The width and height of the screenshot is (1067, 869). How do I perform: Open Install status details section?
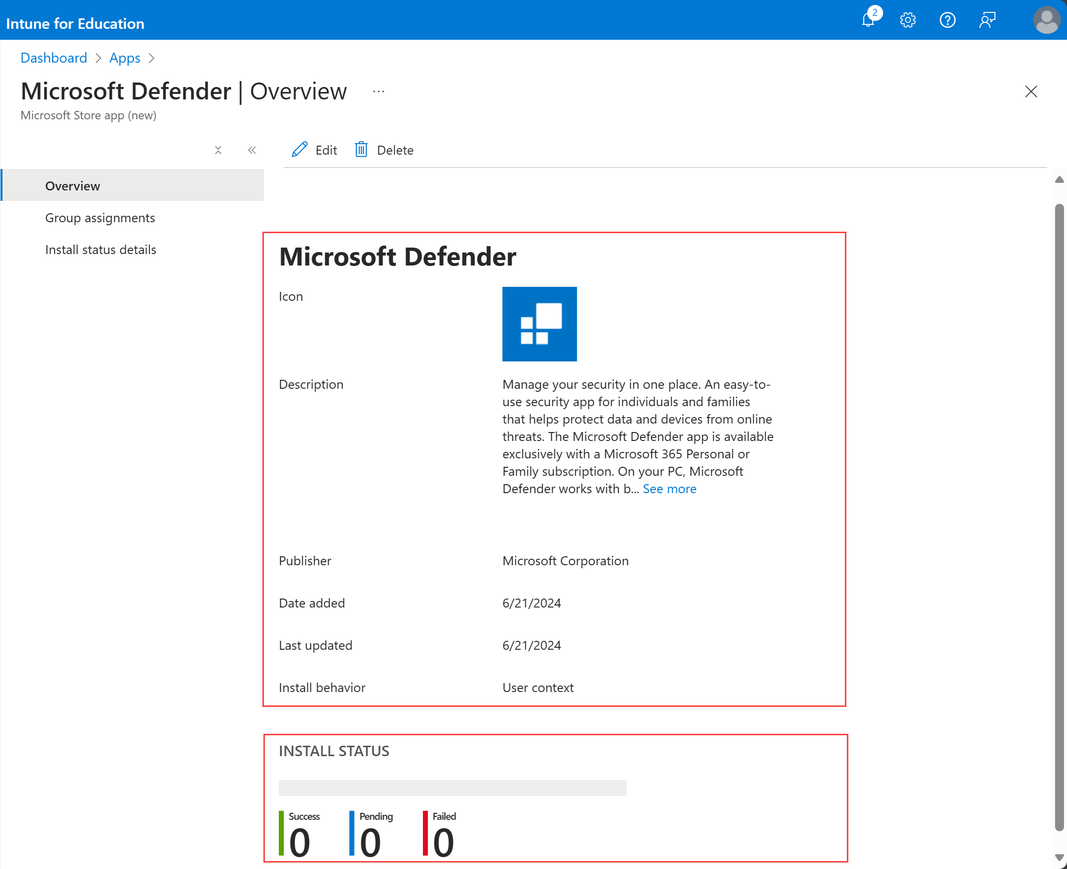[100, 249]
